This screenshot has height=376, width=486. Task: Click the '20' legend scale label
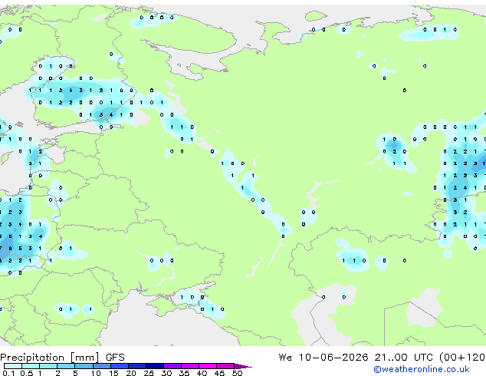click(131, 373)
